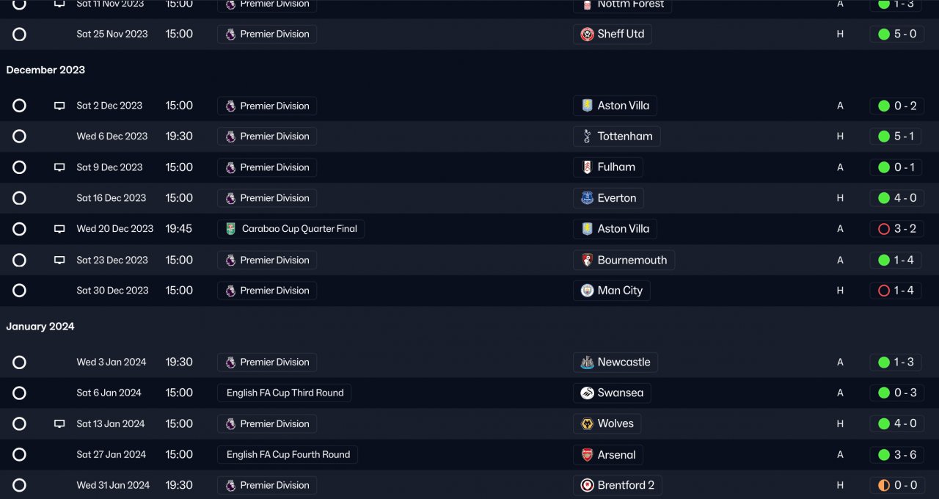
Task: Select the radio circle for 31 Jan fixture
Action: point(20,486)
